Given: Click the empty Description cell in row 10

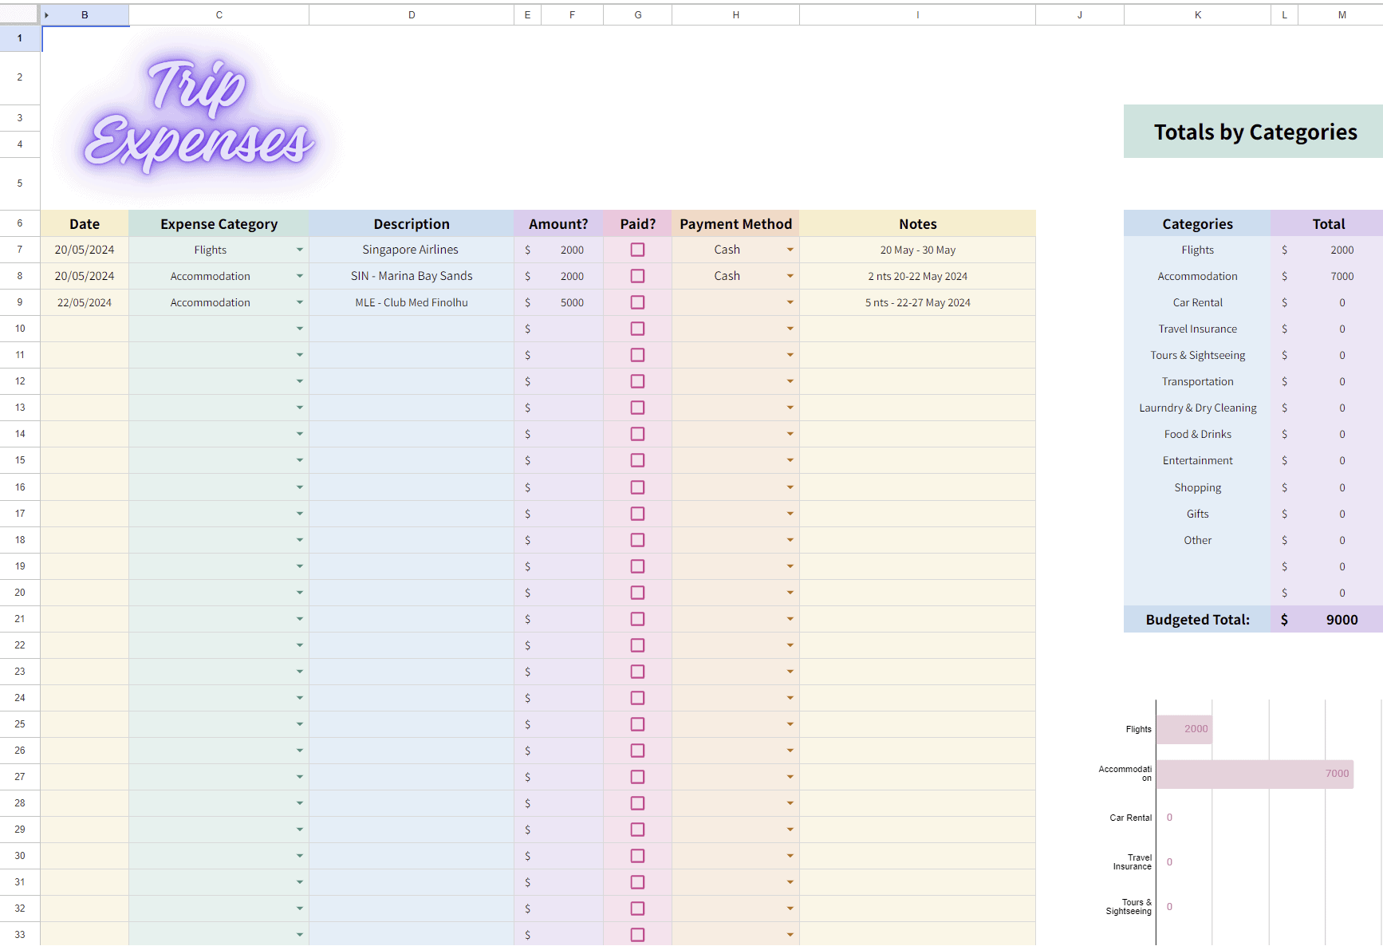Looking at the screenshot, I should (x=412, y=329).
